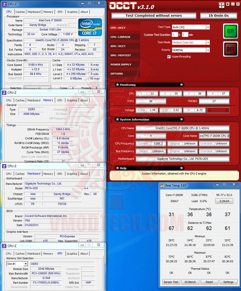Click the Monitoring star icon

pyautogui.click(x=117, y=85)
